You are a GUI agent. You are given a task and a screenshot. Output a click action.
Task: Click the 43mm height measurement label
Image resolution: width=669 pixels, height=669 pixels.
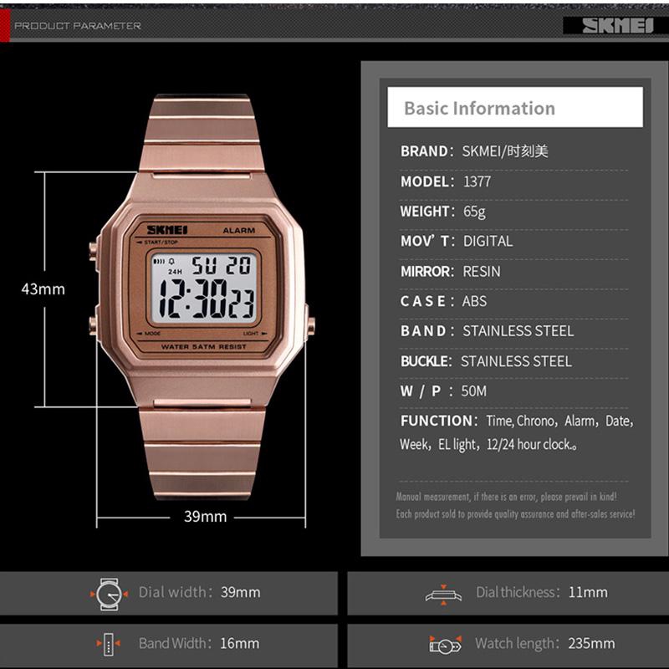pyautogui.click(x=43, y=289)
